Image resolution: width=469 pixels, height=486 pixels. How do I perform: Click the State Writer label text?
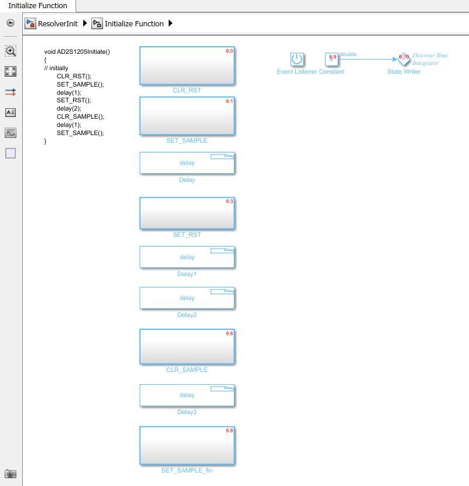(404, 71)
